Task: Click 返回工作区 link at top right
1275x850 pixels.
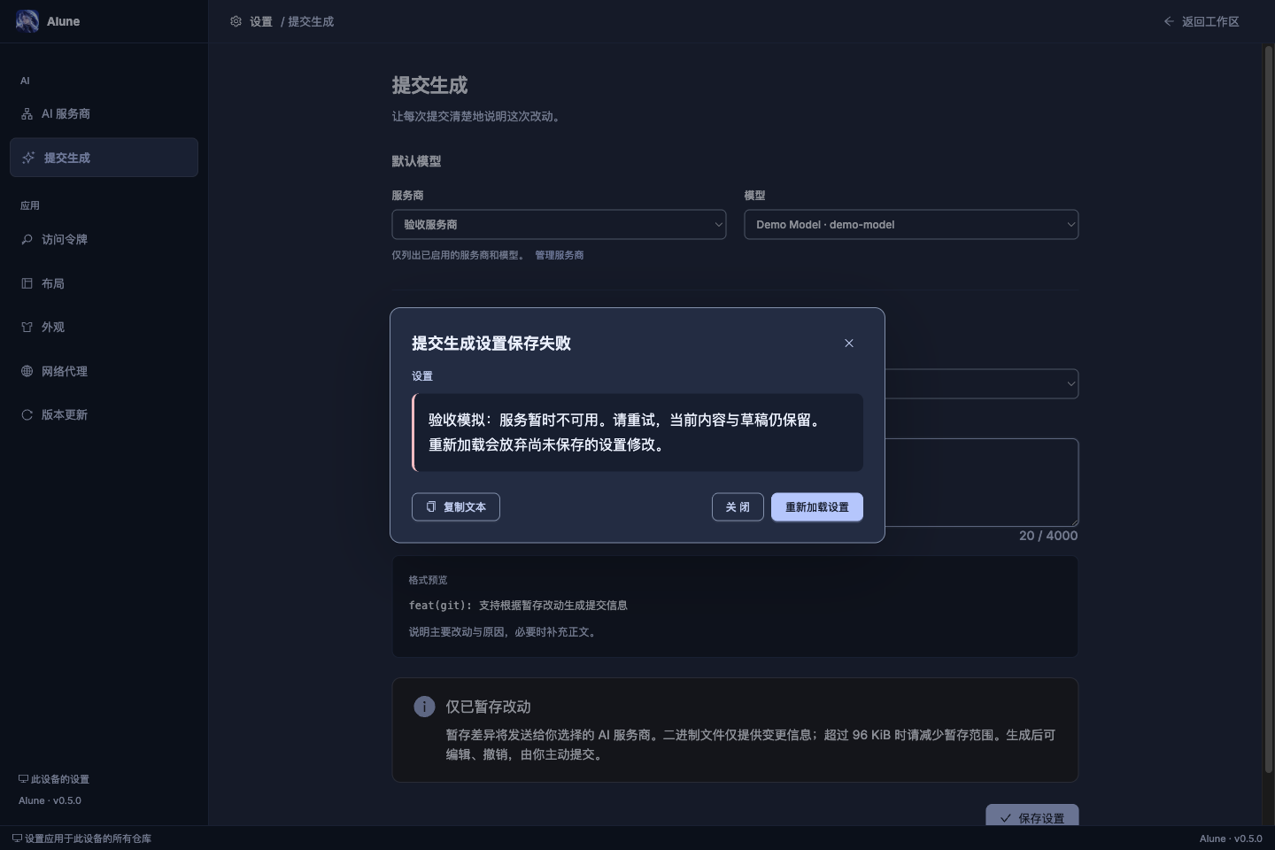Action: pos(1202,21)
